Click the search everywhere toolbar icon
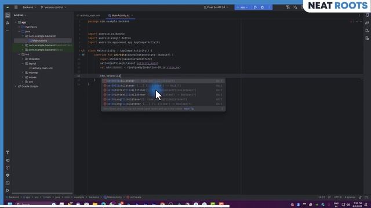 (x=295, y=8)
